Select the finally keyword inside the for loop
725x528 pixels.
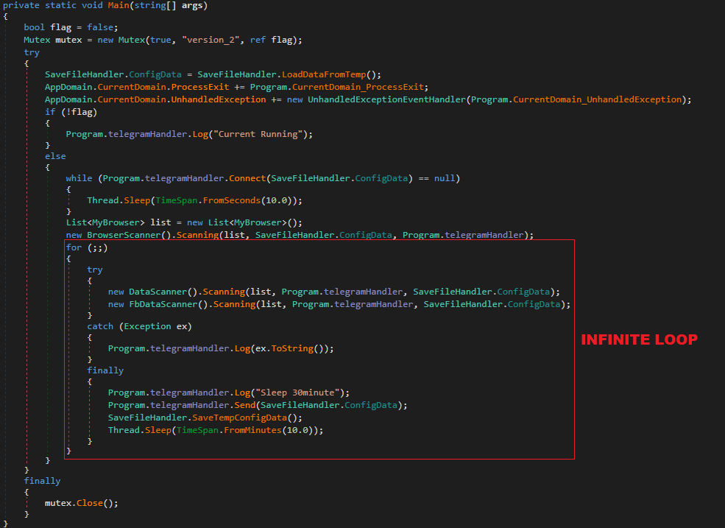[x=105, y=370]
